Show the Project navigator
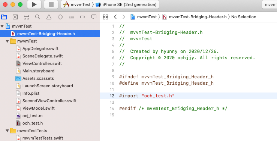Image resolution: width=277 pixels, height=141 pixels. point(4,17)
